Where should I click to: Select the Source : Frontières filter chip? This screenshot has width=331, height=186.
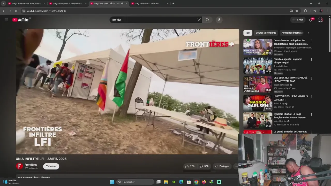(x=266, y=33)
